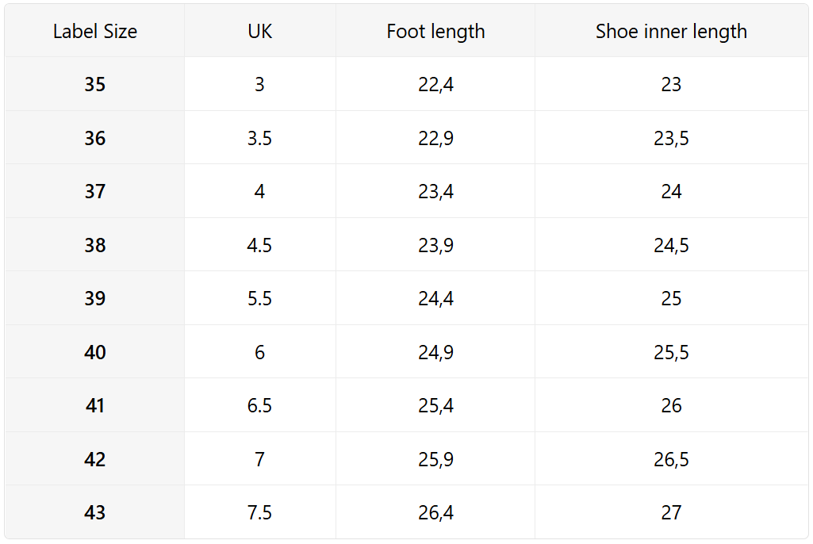This screenshot has height=544, width=813.
Task: Click label size 35 cell
Action: (95, 84)
